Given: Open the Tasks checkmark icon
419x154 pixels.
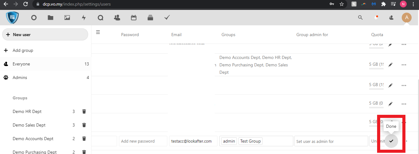Looking at the screenshot, I should (167, 18).
